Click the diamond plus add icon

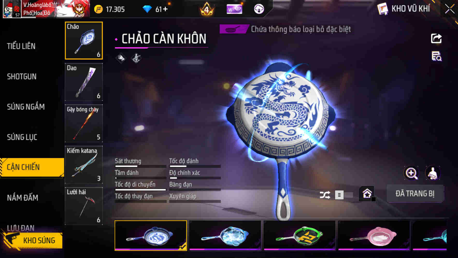(x=165, y=9)
